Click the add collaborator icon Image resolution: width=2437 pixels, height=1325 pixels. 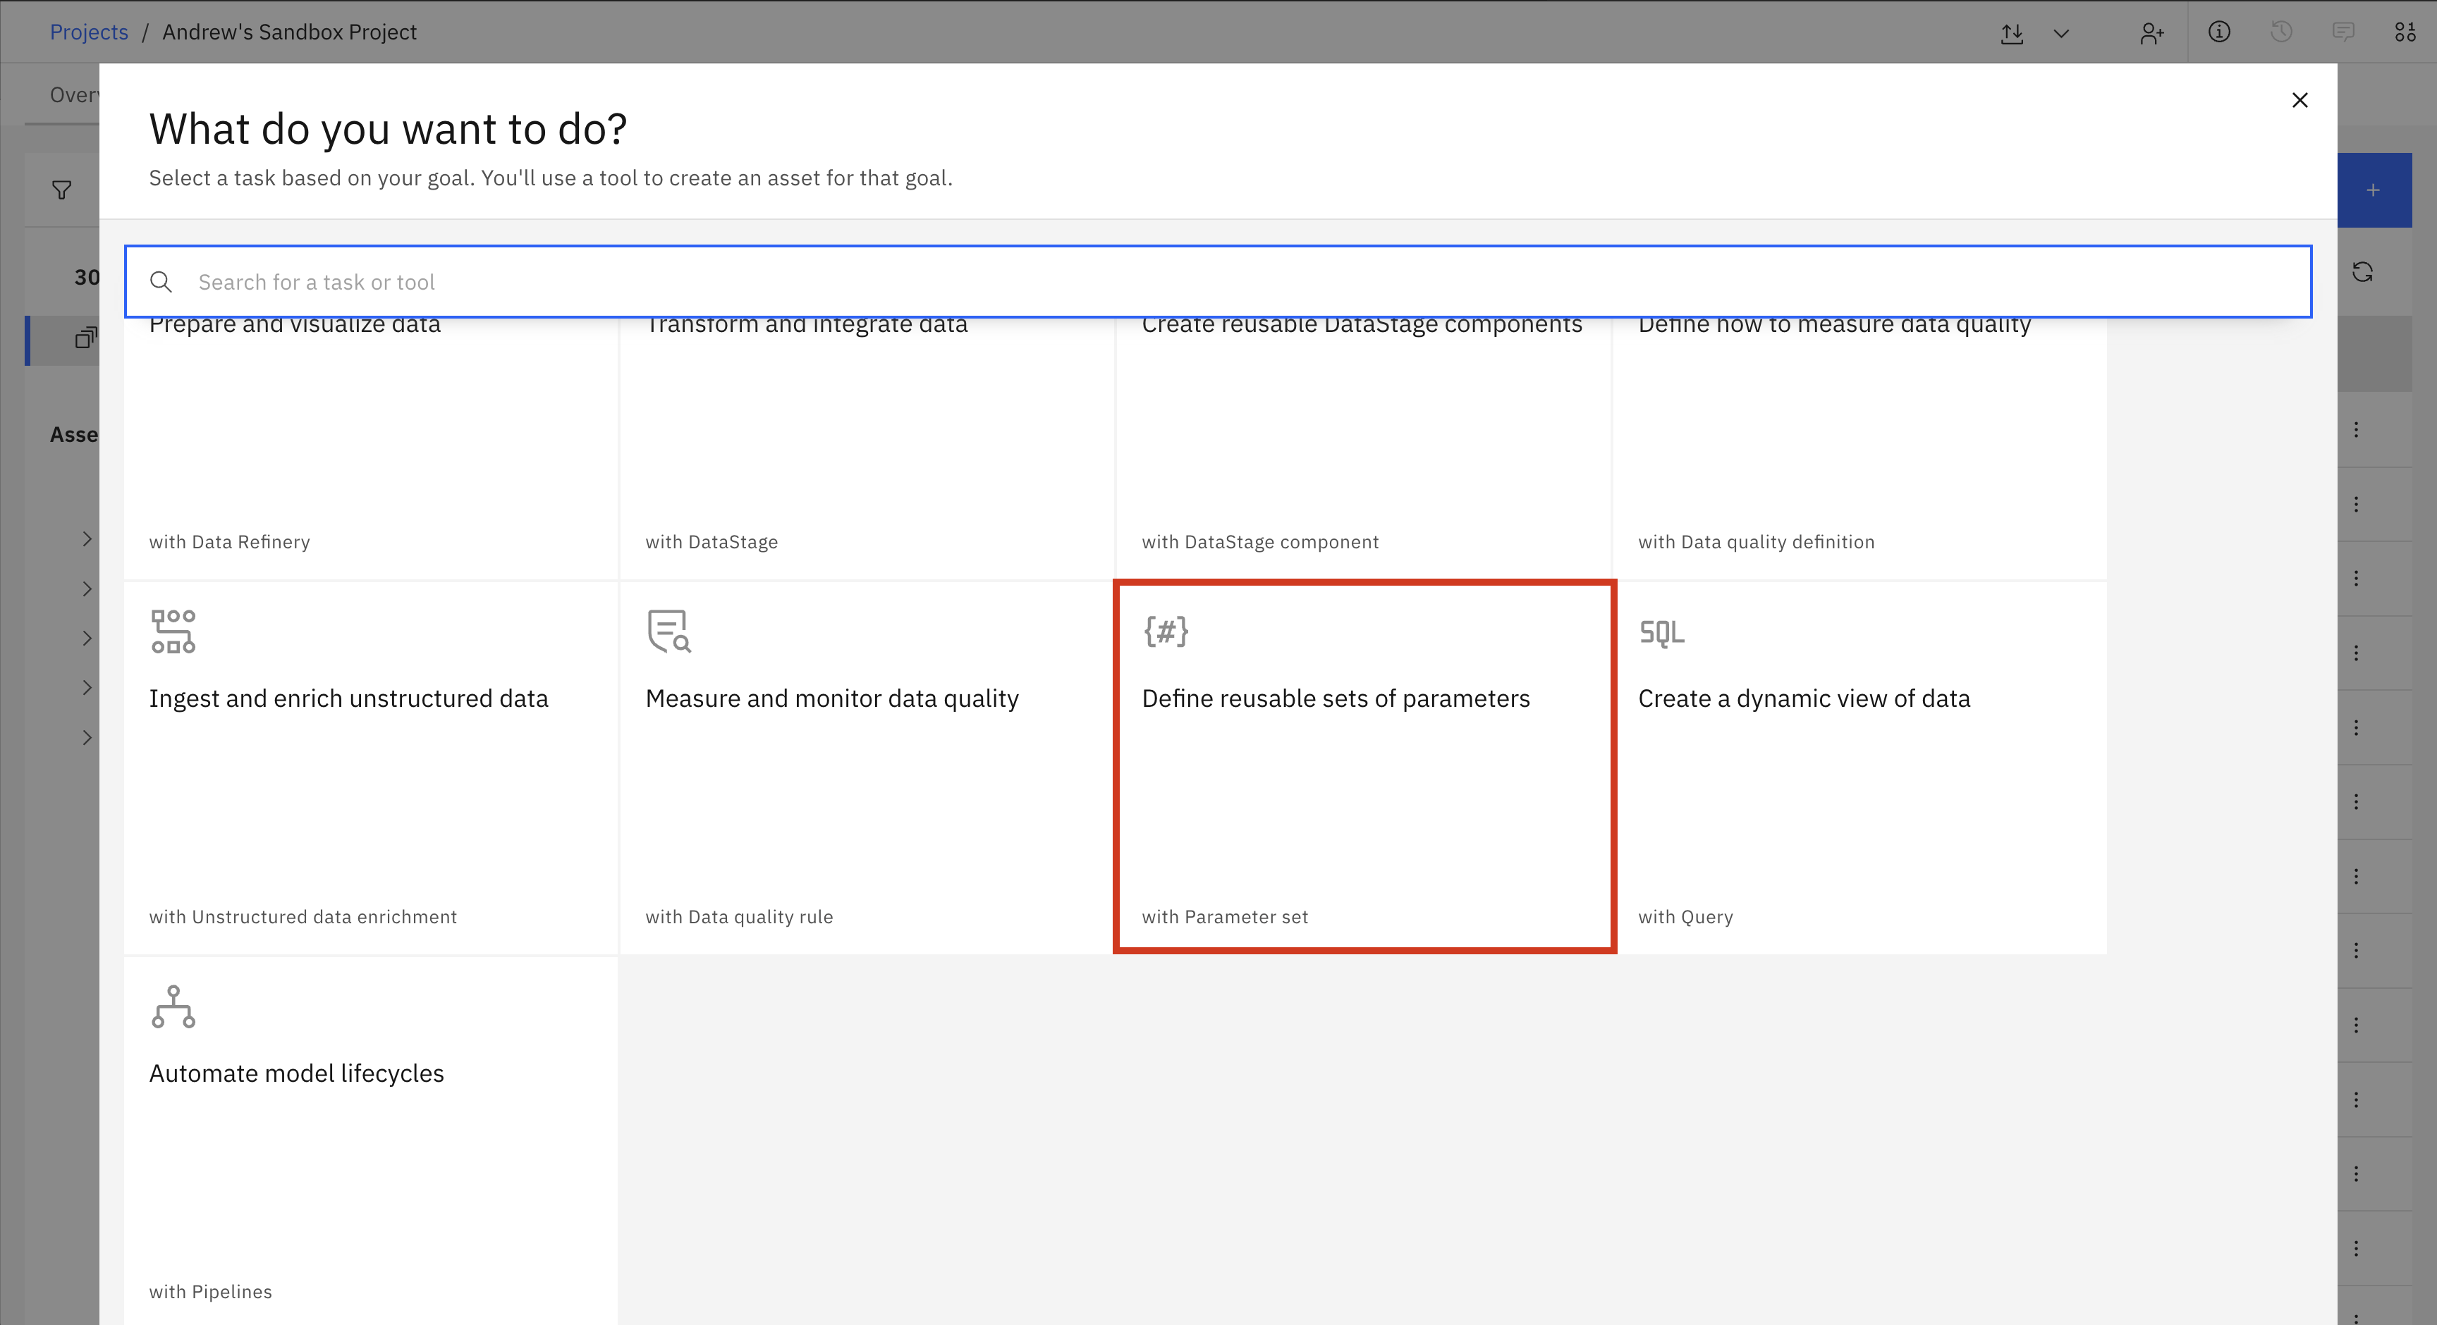[x=2152, y=33]
